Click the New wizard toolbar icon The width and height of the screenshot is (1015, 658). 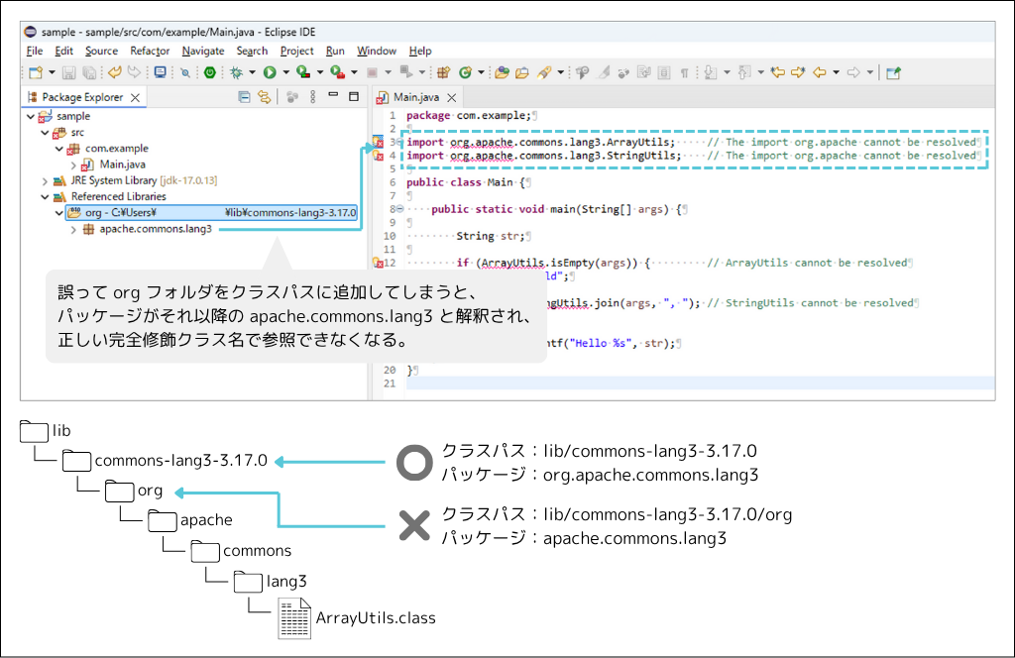pos(36,72)
